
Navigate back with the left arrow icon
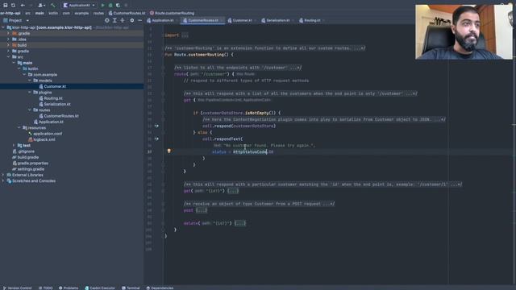pos(23,6)
